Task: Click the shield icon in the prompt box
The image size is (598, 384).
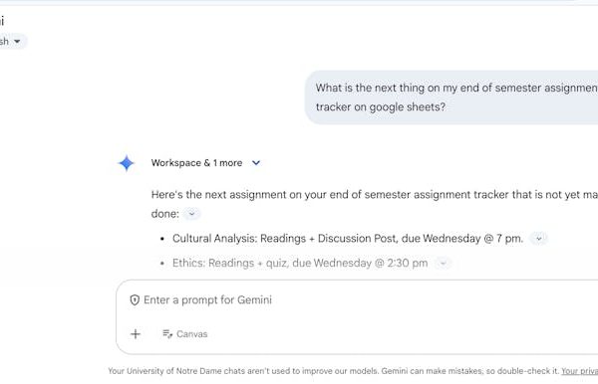Action: (x=135, y=299)
